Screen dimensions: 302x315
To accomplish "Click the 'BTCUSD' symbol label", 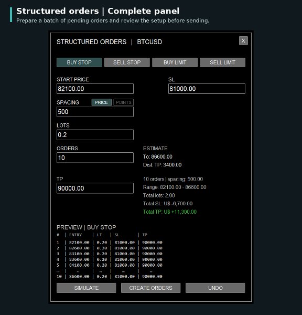I will pos(149,42).
